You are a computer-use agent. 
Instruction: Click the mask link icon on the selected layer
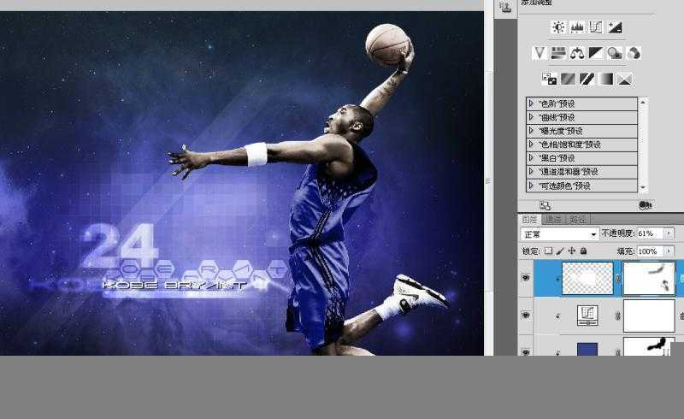pos(617,278)
